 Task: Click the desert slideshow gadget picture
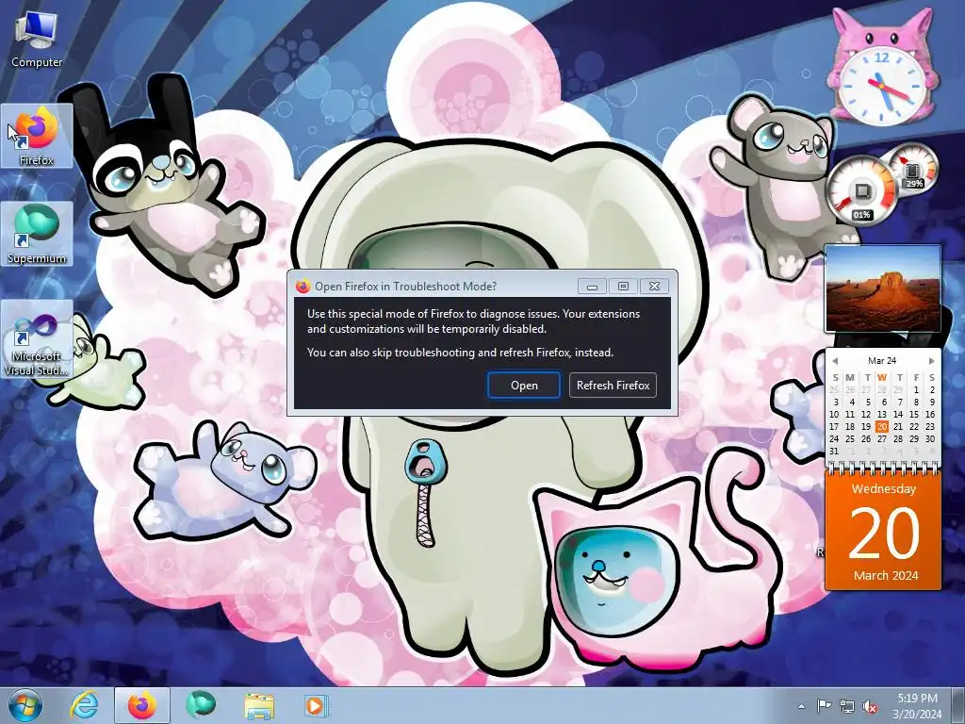[882, 288]
